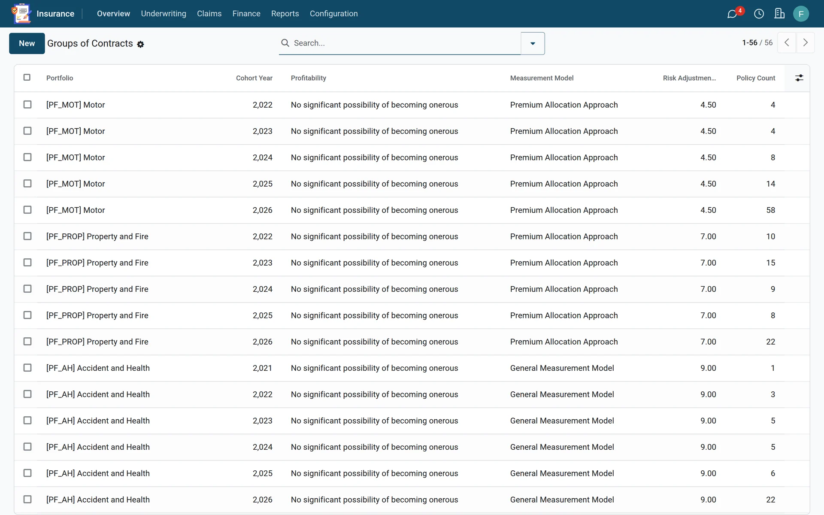
Task: Sort by the Risk Adjustment column header
Action: (689, 78)
